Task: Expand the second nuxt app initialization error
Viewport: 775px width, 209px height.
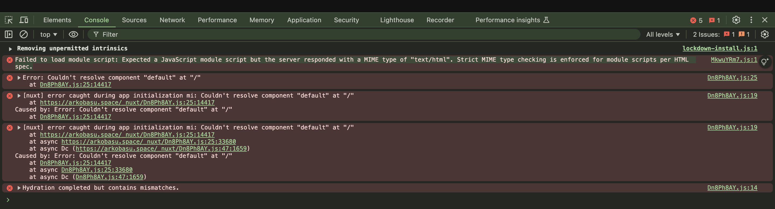Action: tap(19, 128)
